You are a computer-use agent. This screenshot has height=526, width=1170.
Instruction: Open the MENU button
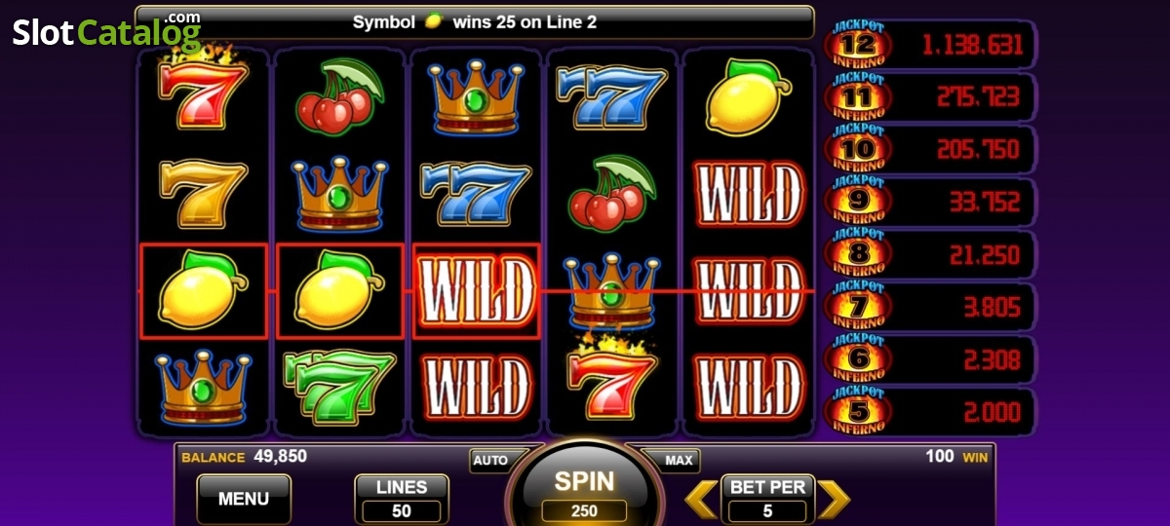(x=244, y=499)
